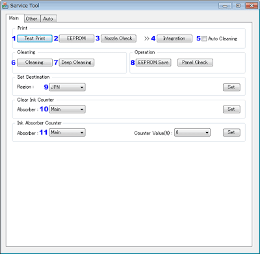Open the Ink Absorber Counter Absorber dropdown
The width and height of the screenshot is (260, 254).
tap(68, 132)
